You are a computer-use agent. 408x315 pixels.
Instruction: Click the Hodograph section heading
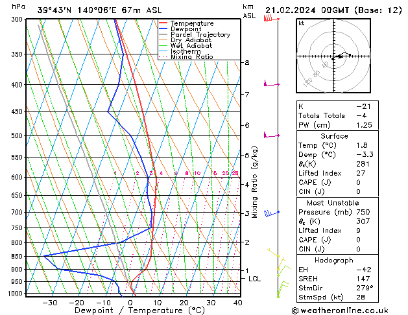coord(334,260)
